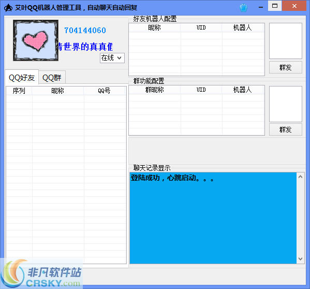Image resolution: width=310 pixels, height=289 pixels.
Task: Click message box above group 群发 button
Action: click(286, 104)
